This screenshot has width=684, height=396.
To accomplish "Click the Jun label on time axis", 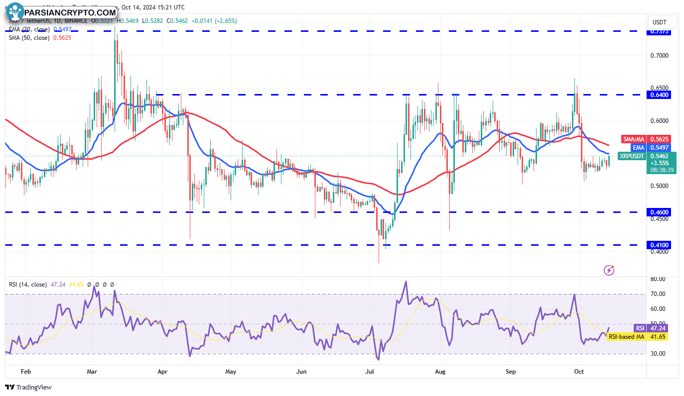I will pyautogui.click(x=301, y=371).
